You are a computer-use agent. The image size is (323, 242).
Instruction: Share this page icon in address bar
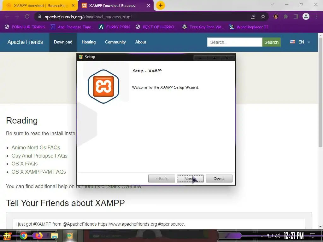pos(253,17)
